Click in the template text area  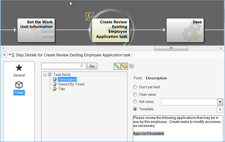[x=178, y=129]
